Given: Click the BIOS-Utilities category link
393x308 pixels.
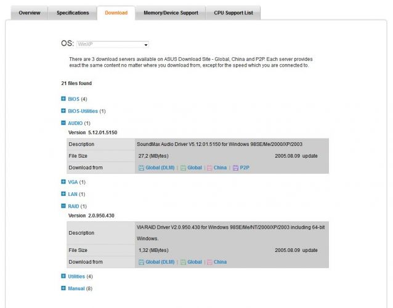Looking at the screenshot, I should (x=83, y=111).
